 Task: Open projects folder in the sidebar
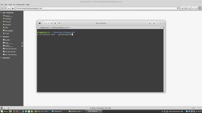point(8,25)
